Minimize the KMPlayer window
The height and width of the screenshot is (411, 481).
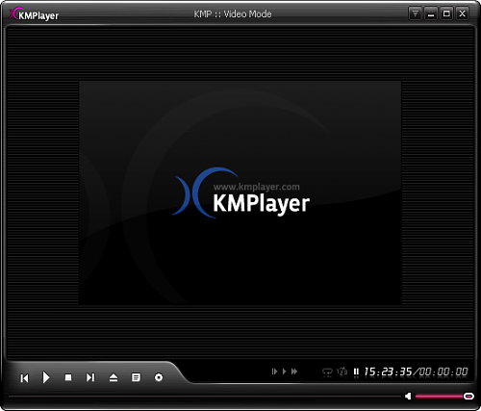coord(431,13)
